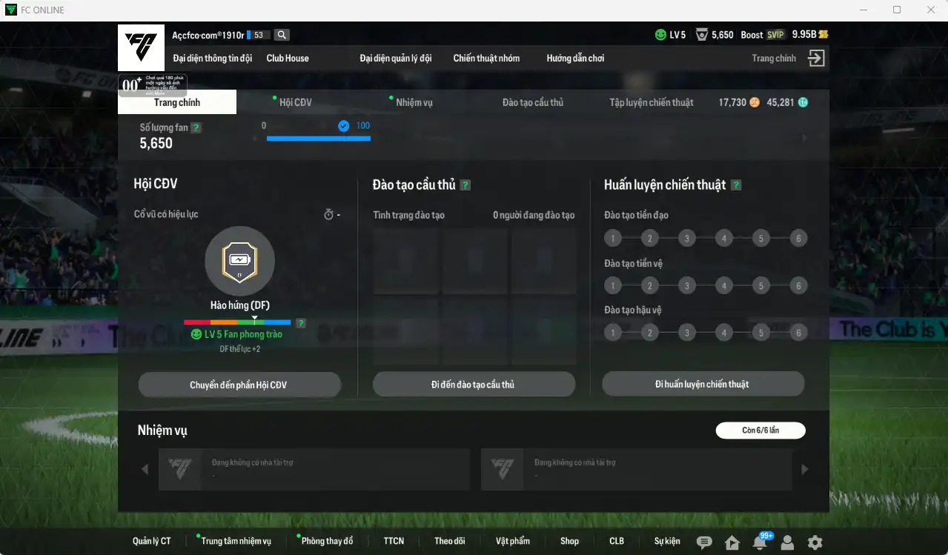
Task: Click the help icon beside Đào tạo cầu thủ
Action: click(x=465, y=185)
